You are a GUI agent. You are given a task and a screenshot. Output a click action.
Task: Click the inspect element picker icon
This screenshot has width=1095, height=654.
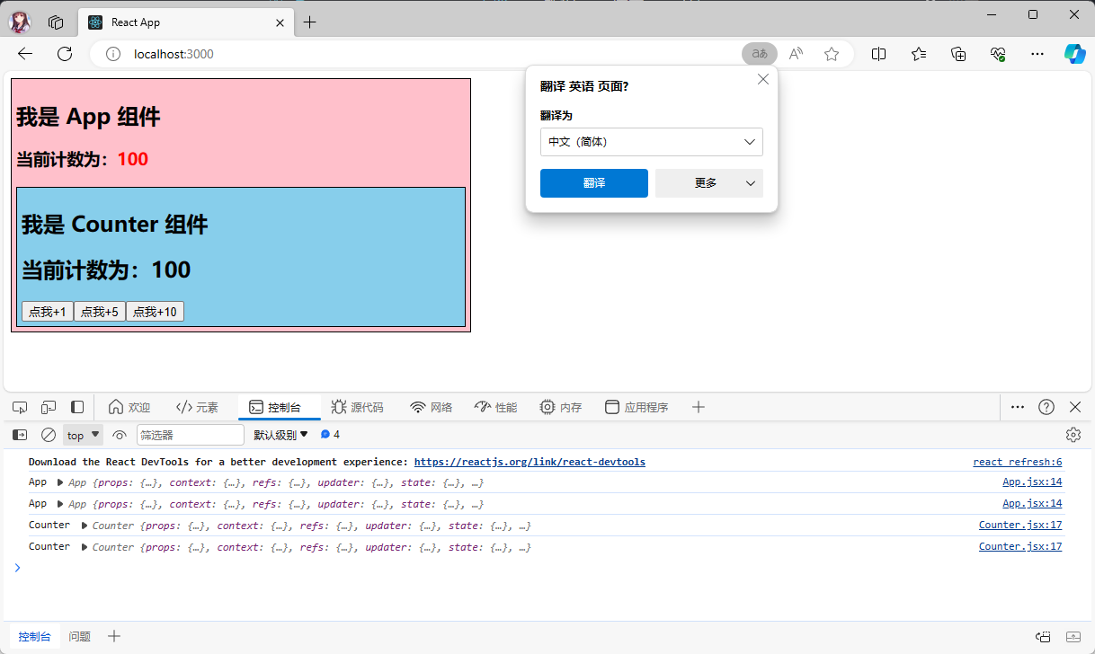pyautogui.click(x=20, y=407)
